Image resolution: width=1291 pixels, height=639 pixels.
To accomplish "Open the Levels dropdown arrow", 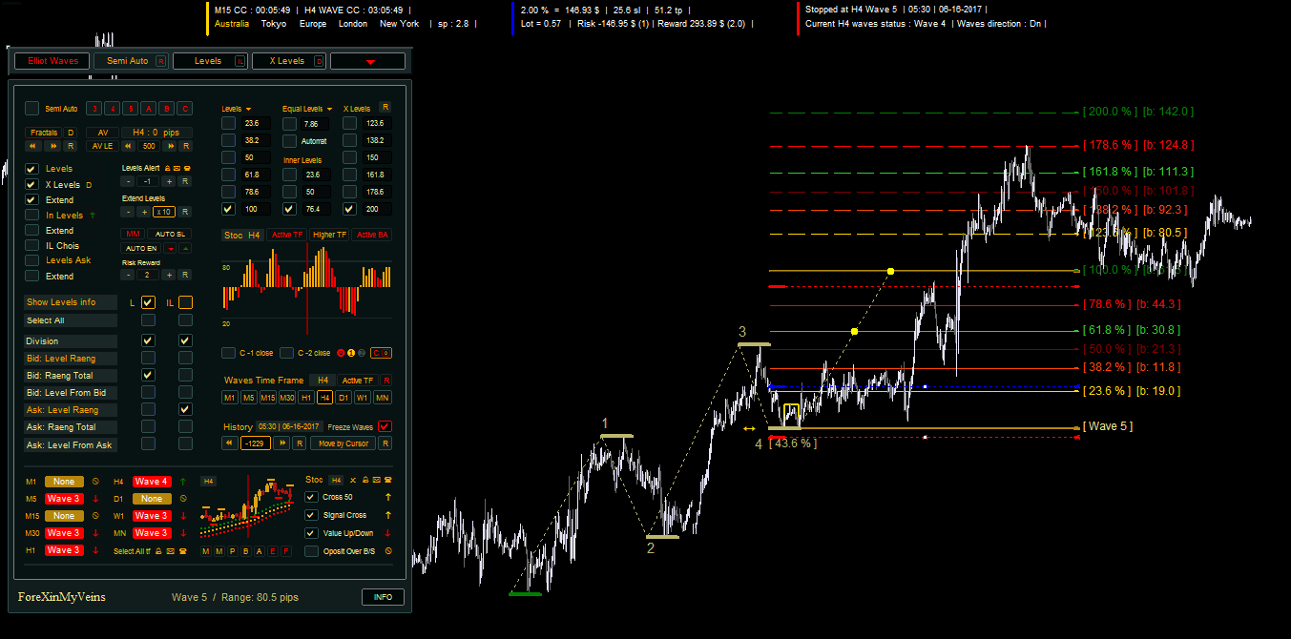I will pyautogui.click(x=248, y=110).
